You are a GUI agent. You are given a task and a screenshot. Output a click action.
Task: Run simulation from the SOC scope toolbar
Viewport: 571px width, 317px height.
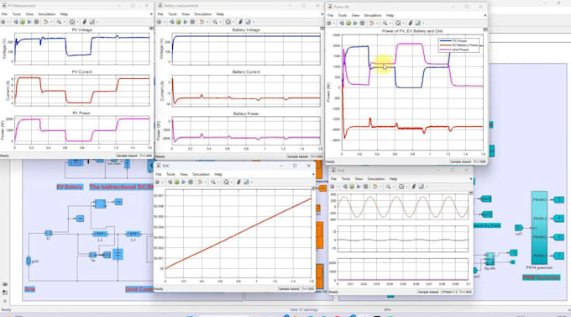pos(176,182)
